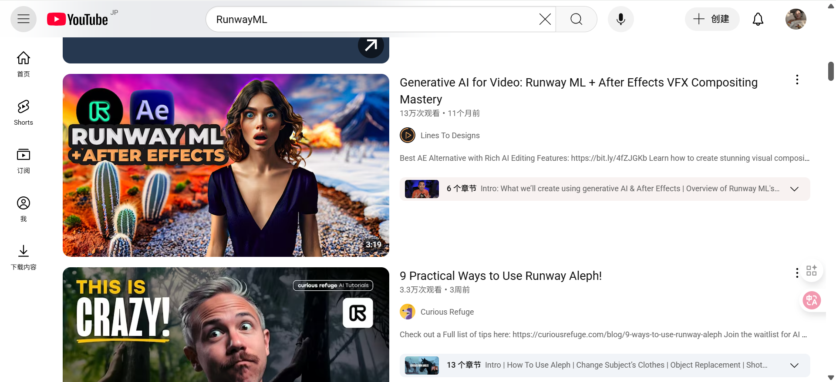
Task: Open the Create (创建) button
Action: point(712,19)
